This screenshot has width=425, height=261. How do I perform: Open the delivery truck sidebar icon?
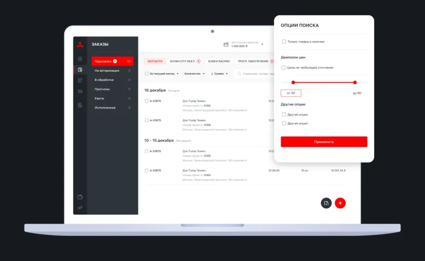tap(80, 91)
